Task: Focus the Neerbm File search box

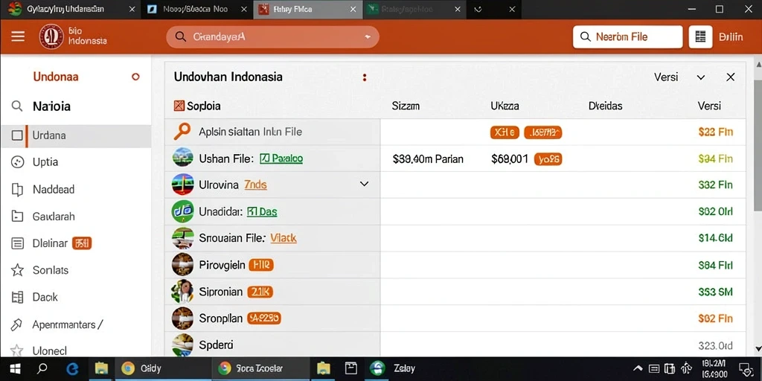Action: coord(627,37)
